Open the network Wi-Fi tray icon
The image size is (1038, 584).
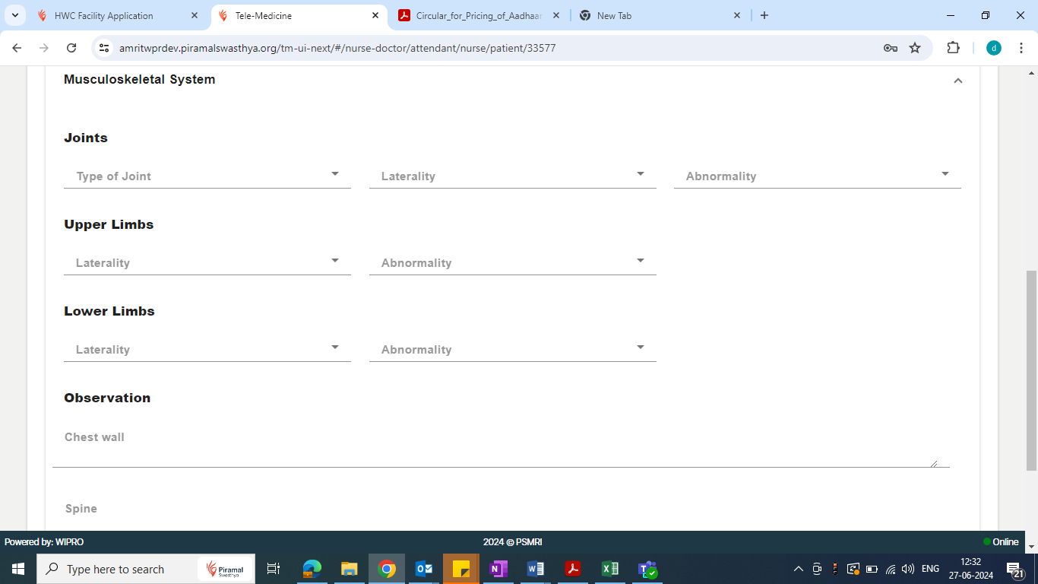[891, 569]
